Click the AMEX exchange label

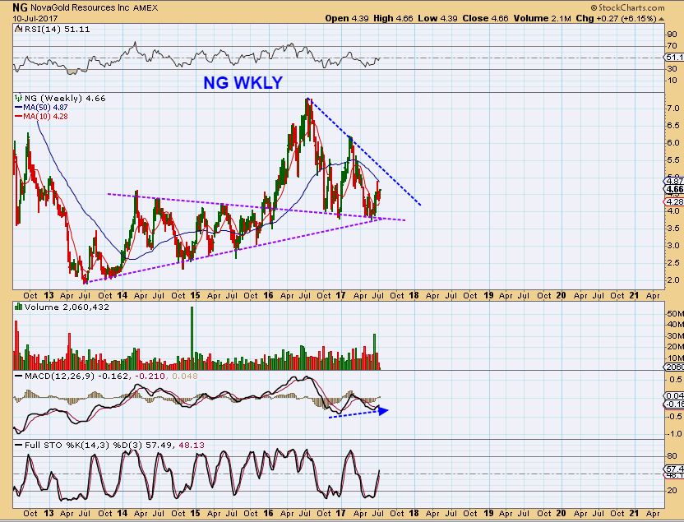point(146,8)
